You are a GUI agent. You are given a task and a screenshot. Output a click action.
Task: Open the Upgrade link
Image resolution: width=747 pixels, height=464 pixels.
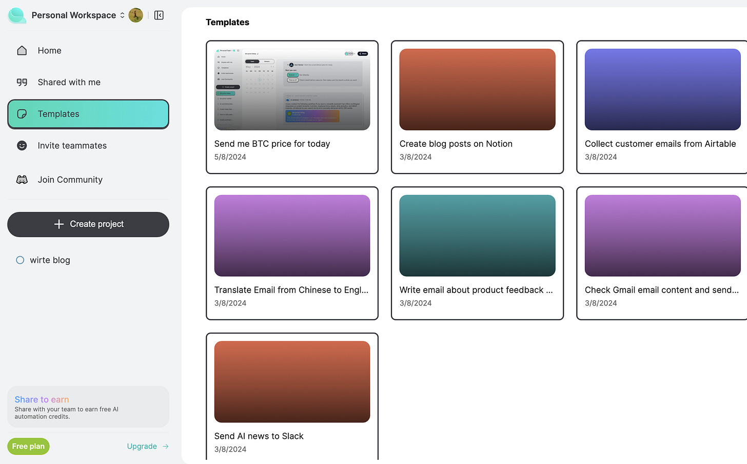point(142,446)
